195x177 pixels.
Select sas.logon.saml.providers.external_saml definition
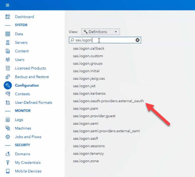pos(107,131)
